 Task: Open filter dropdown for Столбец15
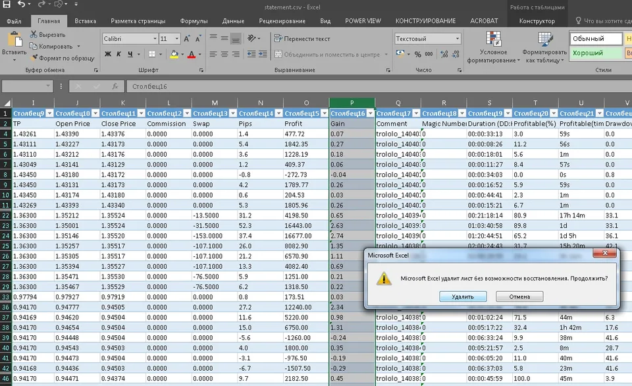point(325,113)
